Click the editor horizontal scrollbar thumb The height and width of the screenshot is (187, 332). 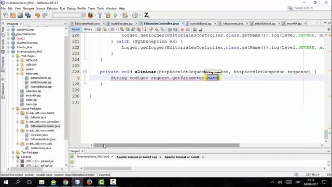click(167, 145)
